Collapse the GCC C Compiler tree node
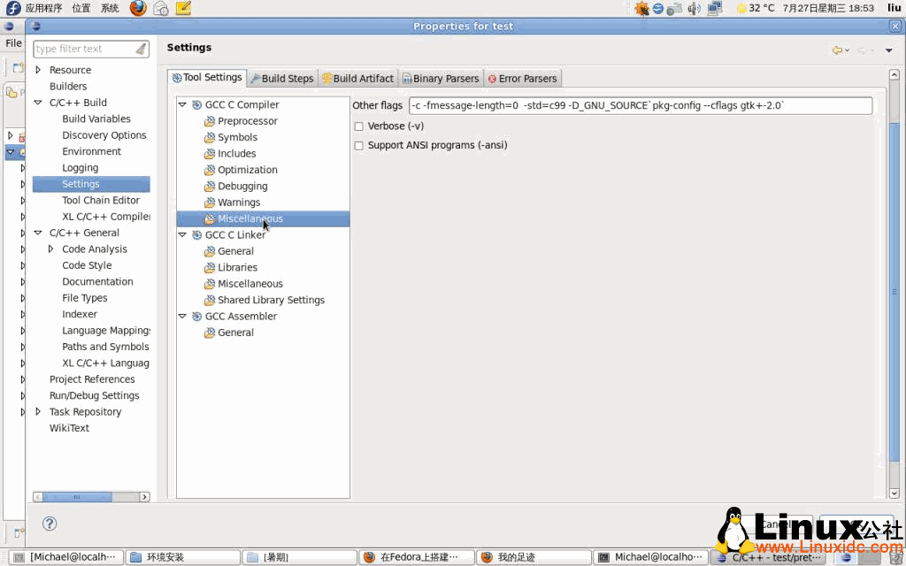 (x=182, y=103)
